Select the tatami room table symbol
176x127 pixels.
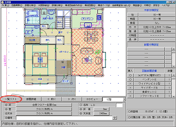[x=40, y=60]
